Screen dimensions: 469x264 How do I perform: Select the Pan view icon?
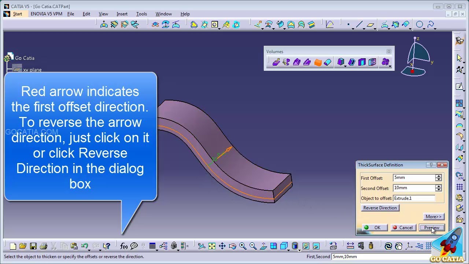click(x=222, y=246)
